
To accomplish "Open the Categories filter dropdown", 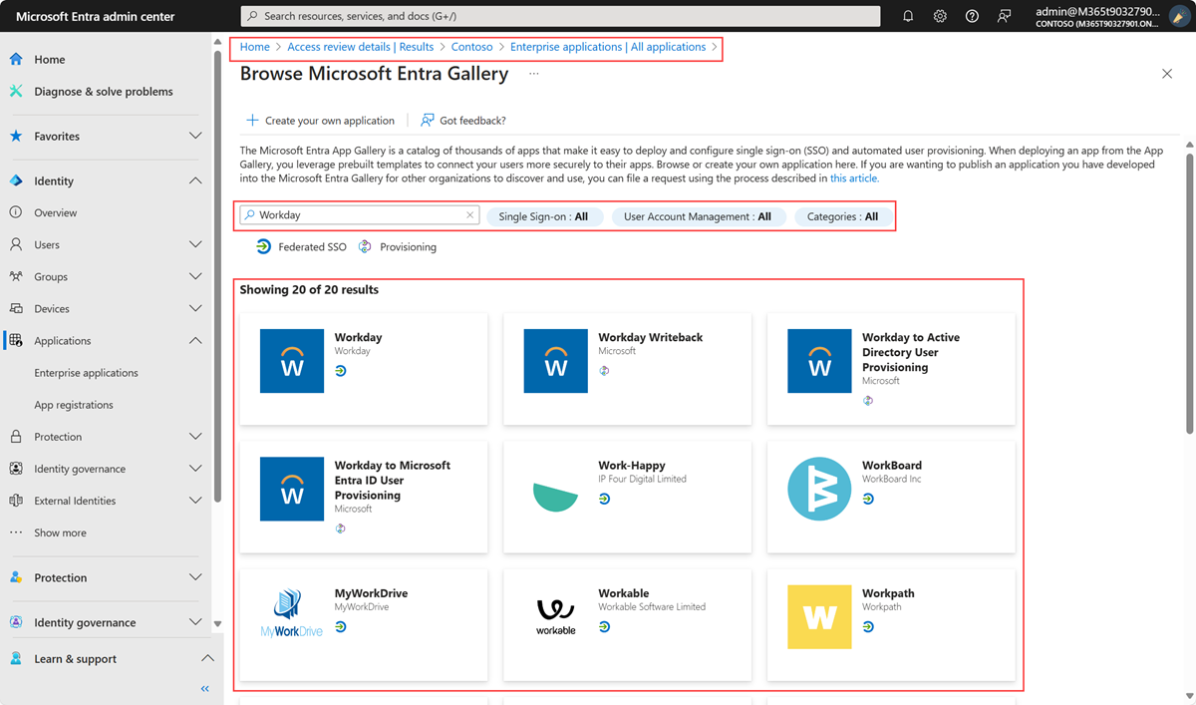I will point(843,214).
